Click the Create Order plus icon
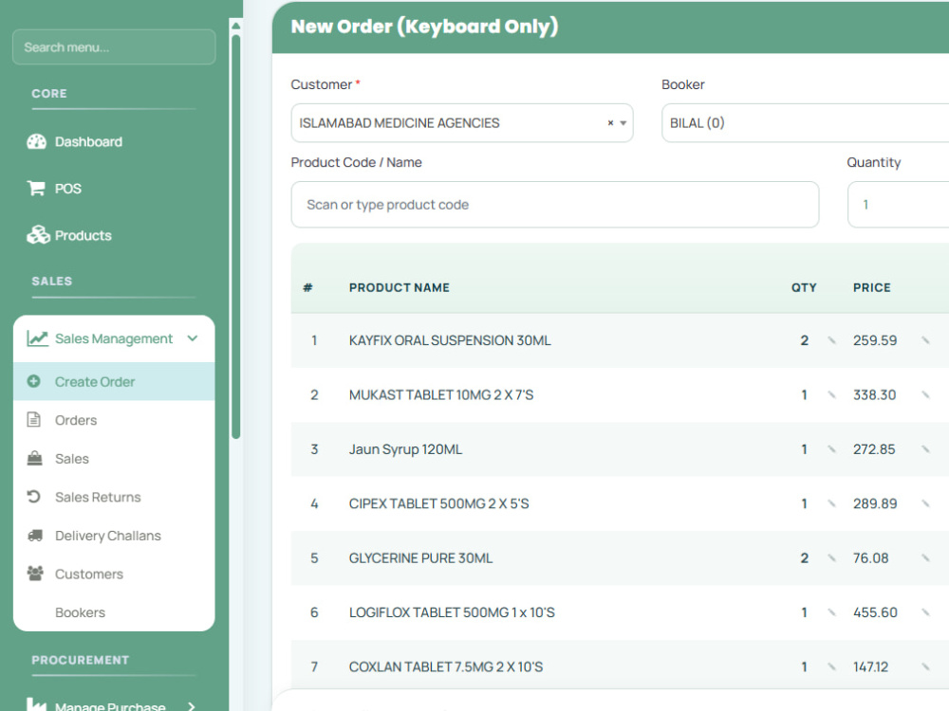Viewport: 949px width, 711px height. (x=34, y=381)
